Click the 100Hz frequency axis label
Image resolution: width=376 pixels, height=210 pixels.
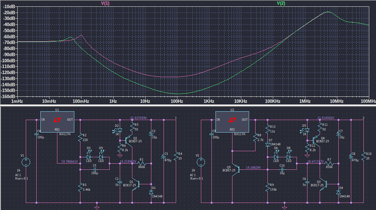pos(177,101)
